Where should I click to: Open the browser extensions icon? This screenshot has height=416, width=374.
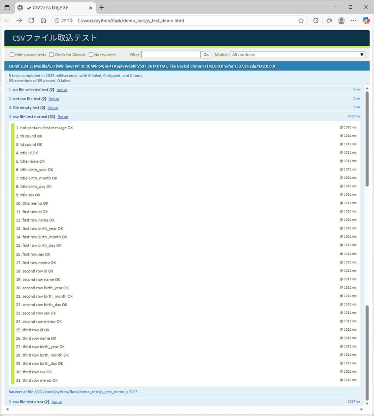point(315,20)
